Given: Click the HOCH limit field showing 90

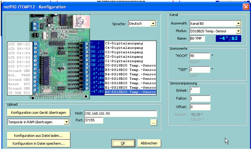Looking at the screenshot, I should tap(200, 56).
